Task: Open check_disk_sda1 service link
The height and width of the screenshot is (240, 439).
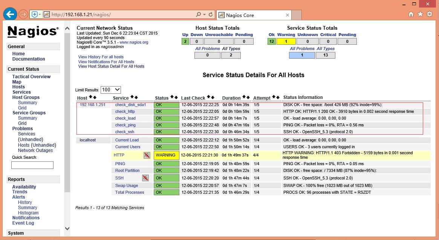Action: [130, 105]
